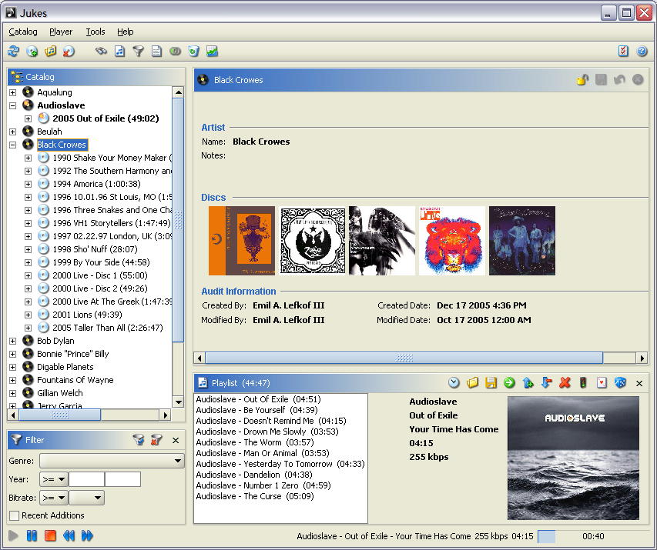The width and height of the screenshot is (657, 550).
Task: Click the refresh catalog toolbar icon
Action: [x=13, y=52]
